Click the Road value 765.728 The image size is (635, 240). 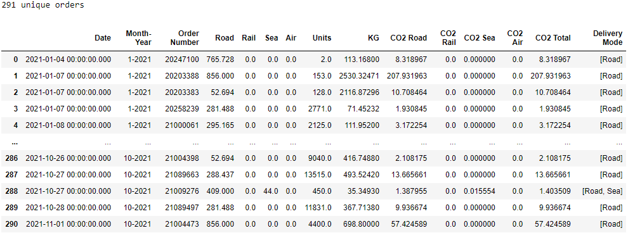(x=220, y=60)
